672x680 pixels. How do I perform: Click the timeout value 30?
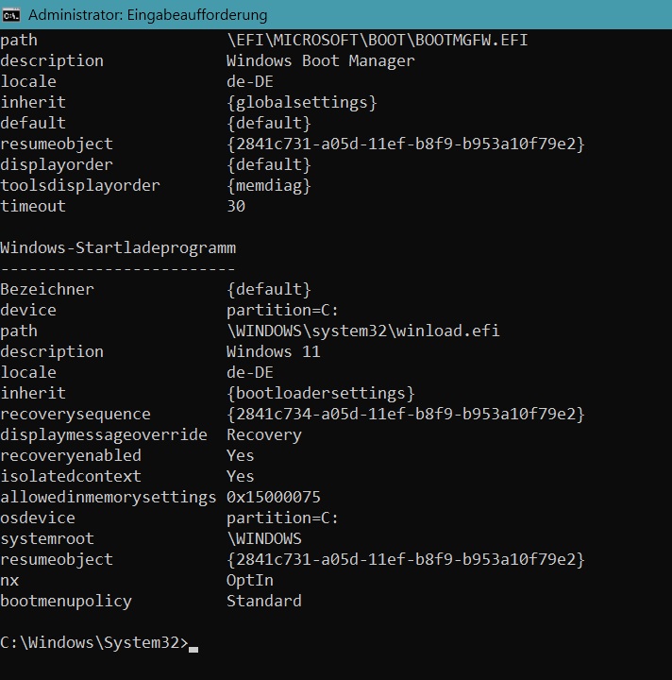[x=236, y=207]
